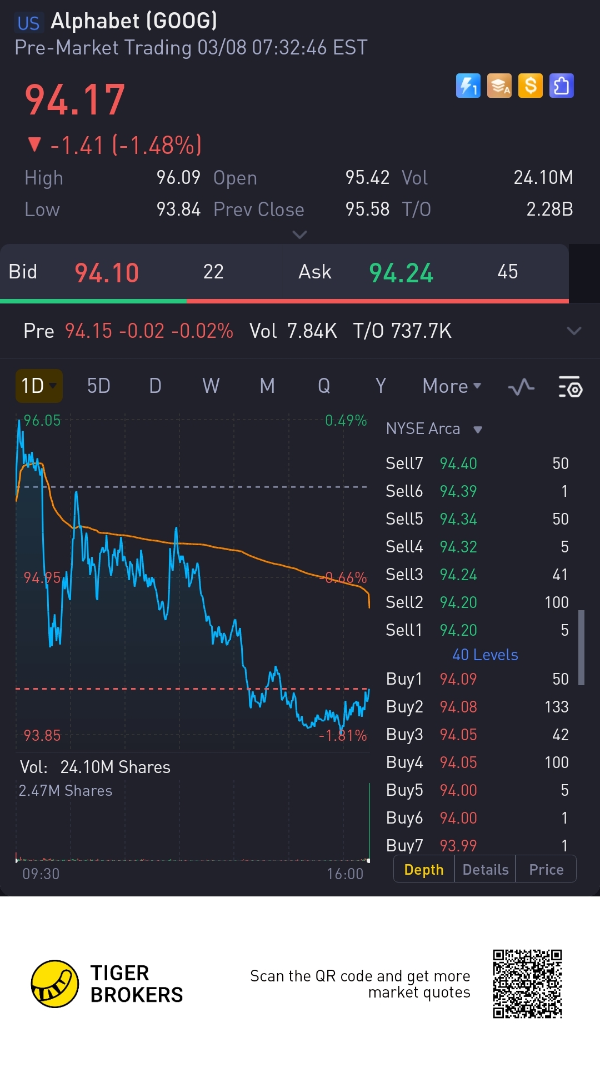Expand the Pre-market row chevron

[574, 331]
